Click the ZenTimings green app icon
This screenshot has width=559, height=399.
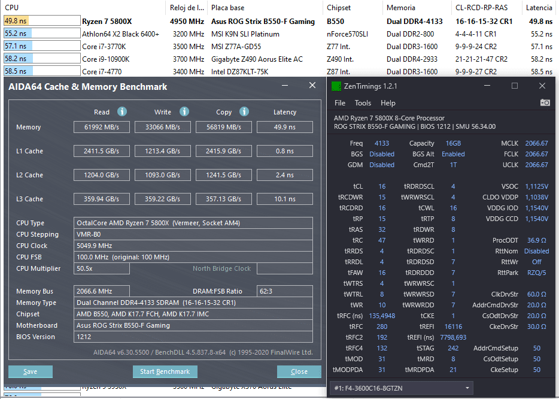[x=336, y=86]
